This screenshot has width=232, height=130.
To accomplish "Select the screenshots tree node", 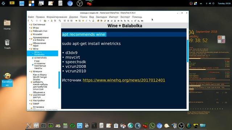I will tap(40, 58).
